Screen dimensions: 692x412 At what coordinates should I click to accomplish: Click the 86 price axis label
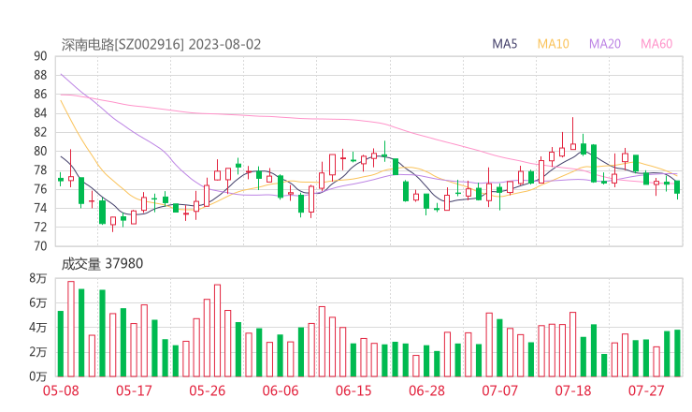click(x=40, y=95)
